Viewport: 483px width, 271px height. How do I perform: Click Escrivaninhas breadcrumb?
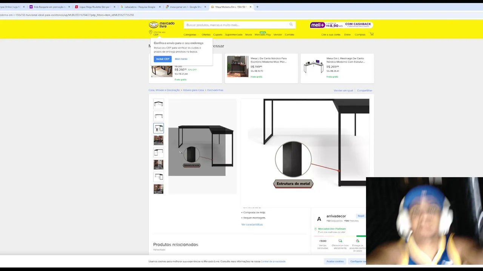(215, 90)
